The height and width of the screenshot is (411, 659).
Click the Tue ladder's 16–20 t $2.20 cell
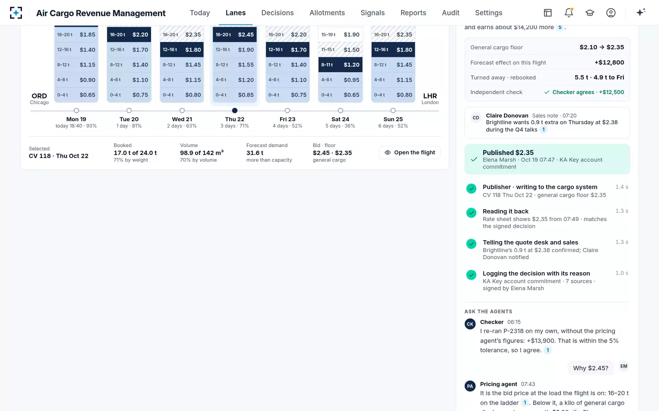[129, 34]
